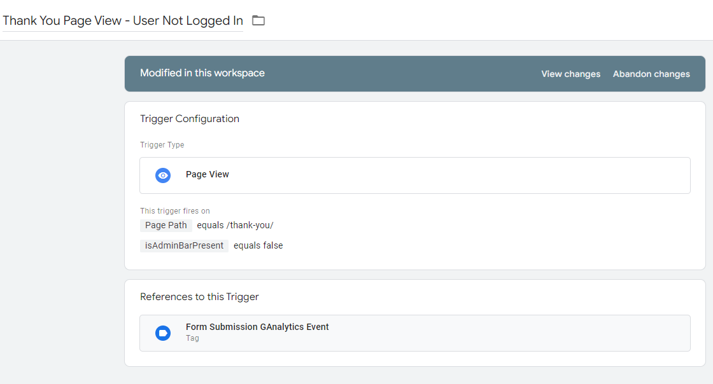Viewport: 713px width, 384px height.
Task: Click the Page View label text
Action: (x=207, y=174)
